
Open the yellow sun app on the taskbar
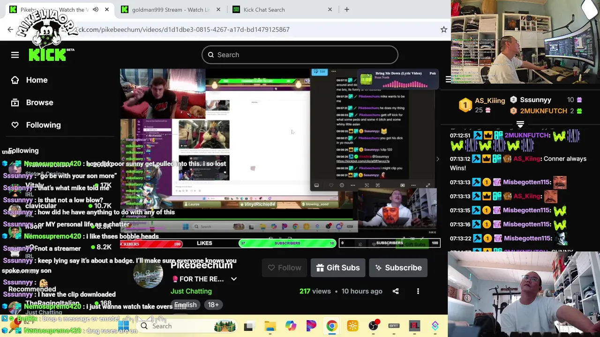pos(352,326)
